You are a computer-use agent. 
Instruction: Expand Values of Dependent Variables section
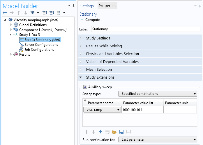140,61
